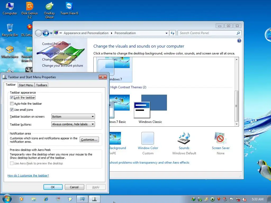Viewport: 271px width, 203px height.
Task: Click the green play tray icon
Action: 213,199
